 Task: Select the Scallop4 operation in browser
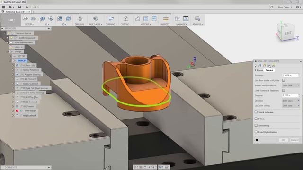pos(28,116)
